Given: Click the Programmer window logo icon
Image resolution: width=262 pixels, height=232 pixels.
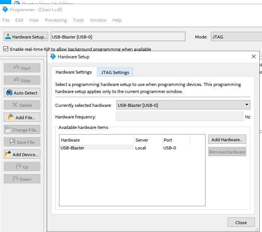Looking at the screenshot, I should click(x=5, y=9).
